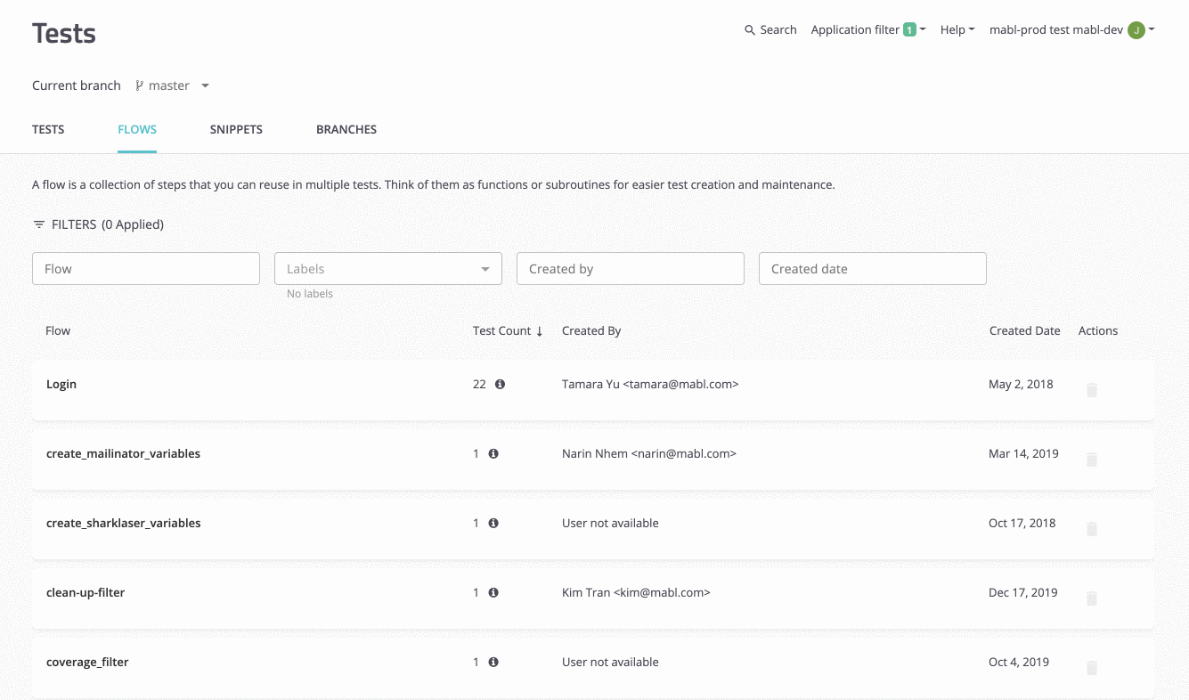This screenshot has height=700, width=1189.
Task: Click the date Oct 17, 2018
Action: point(1022,524)
